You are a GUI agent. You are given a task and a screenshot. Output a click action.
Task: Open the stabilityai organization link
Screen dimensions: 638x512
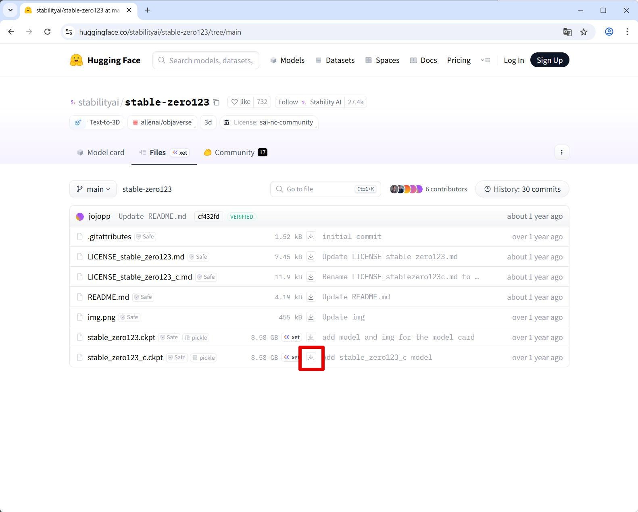click(x=98, y=102)
